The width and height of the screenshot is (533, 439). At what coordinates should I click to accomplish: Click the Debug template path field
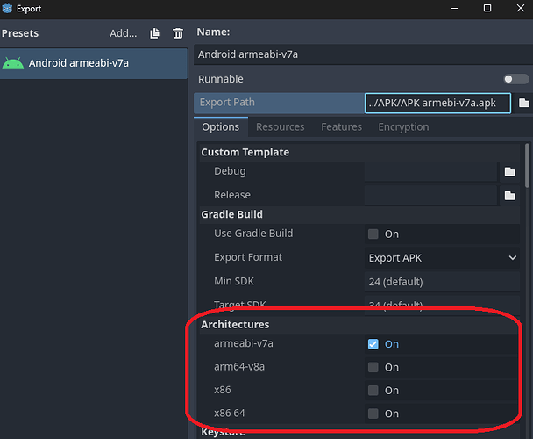pos(430,172)
